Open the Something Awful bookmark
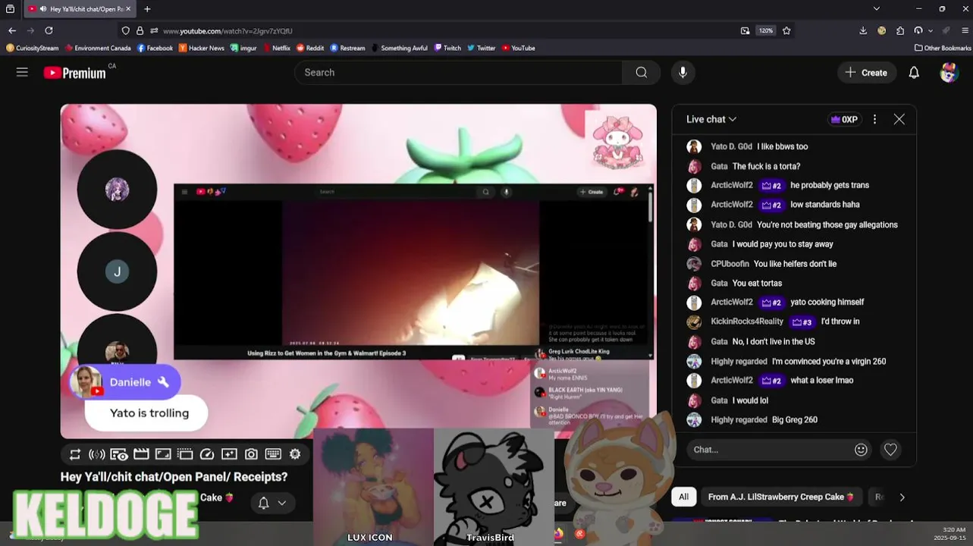Screen dimensions: 973x546 pyautogui.click(x=400, y=48)
